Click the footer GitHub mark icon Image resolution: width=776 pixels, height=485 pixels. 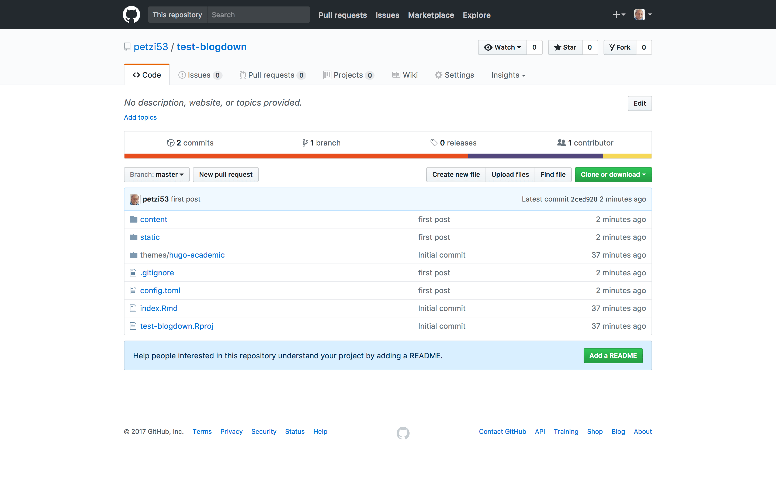click(403, 433)
